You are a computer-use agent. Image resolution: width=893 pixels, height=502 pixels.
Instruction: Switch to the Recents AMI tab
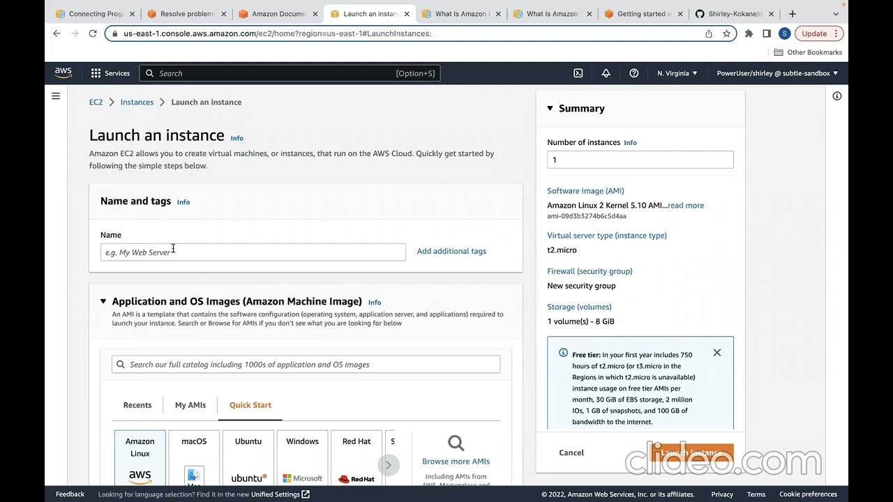(x=137, y=405)
